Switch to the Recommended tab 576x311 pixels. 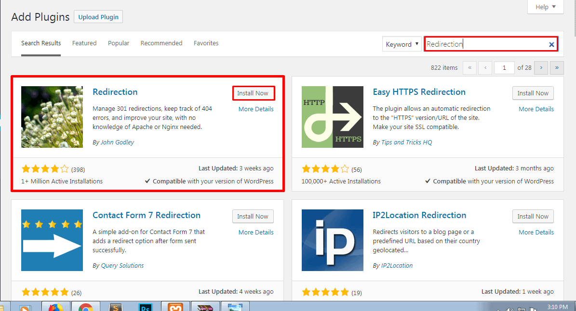point(161,43)
